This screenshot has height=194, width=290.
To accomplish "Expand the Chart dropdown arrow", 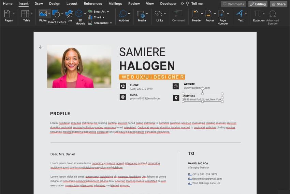I will point(103,17).
